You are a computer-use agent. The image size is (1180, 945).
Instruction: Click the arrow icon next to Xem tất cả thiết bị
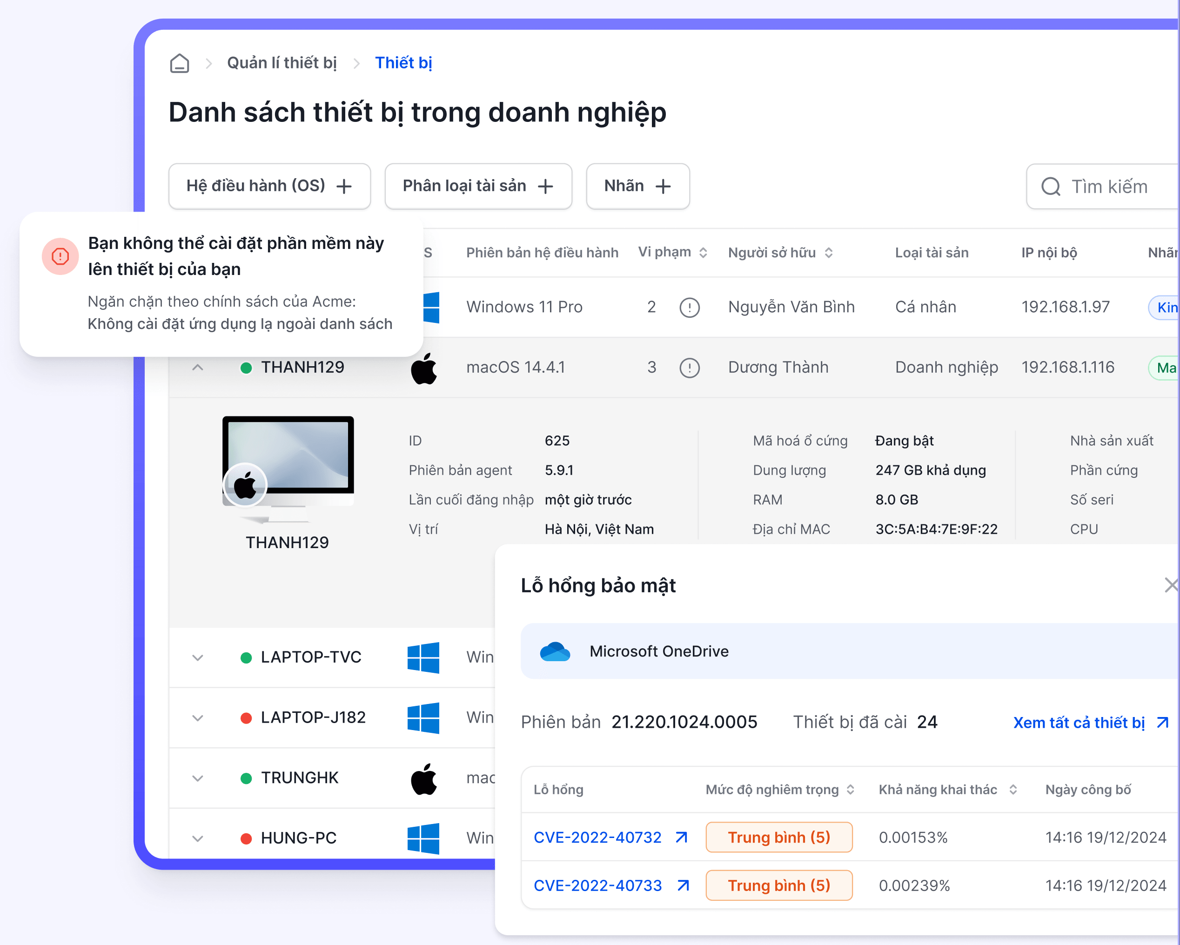click(x=1163, y=722)
